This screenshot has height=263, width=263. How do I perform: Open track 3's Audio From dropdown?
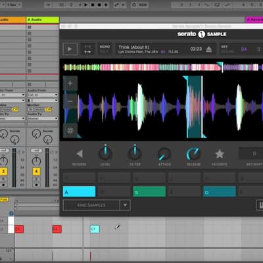tap(12, 95)
